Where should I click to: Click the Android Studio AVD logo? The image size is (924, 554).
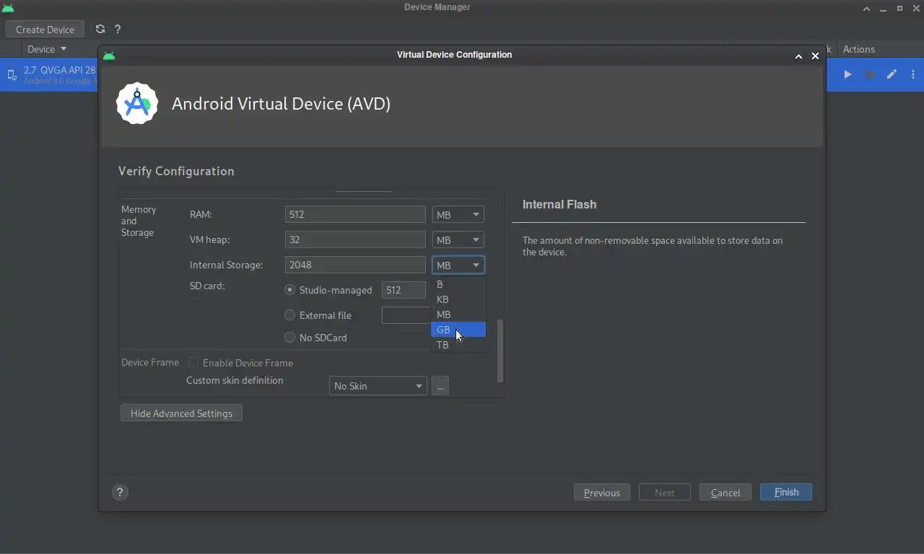pos(137,104)
